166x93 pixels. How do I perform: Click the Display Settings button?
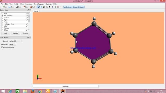click(x=79, y=7)
